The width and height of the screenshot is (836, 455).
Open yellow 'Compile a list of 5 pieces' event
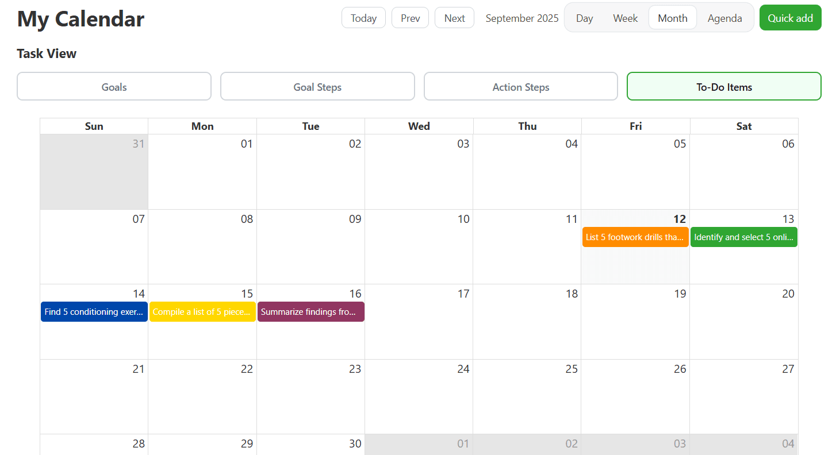202,312
